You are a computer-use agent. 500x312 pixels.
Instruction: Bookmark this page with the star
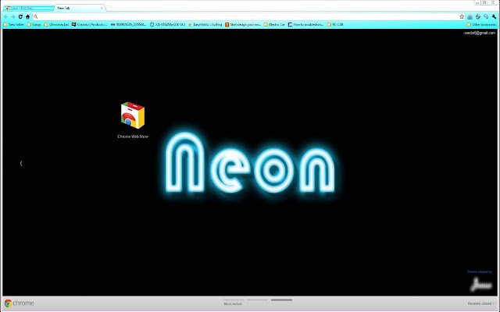[462, 16]
